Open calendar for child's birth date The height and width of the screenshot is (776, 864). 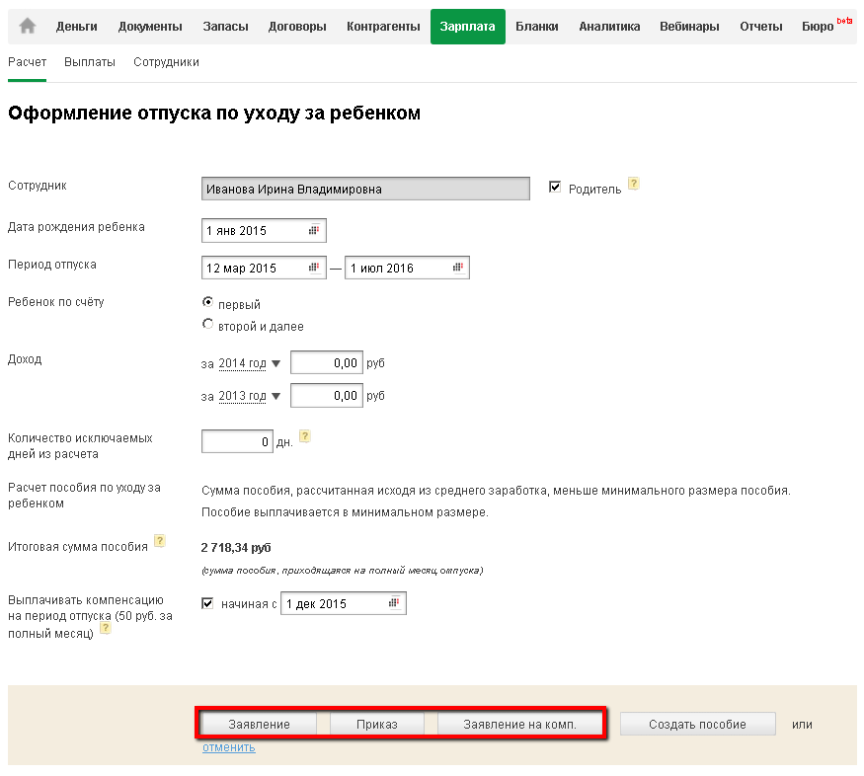314,230
